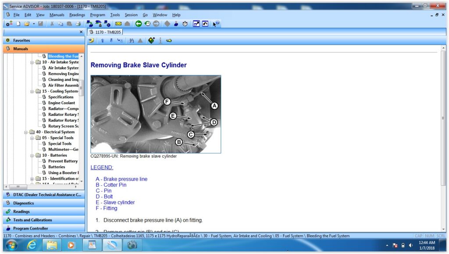Open the volume control in the system tray
Screen dimensions: 449x254
[x=410, y=245]
